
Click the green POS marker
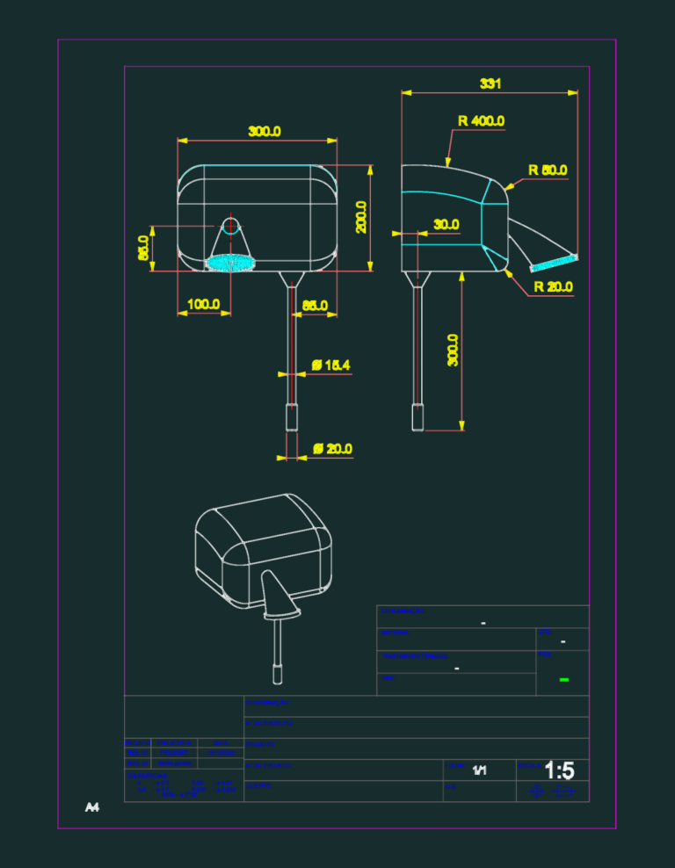point(564,679)
